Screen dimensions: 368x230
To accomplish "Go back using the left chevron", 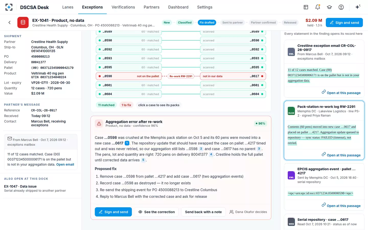I will [x=9, y=22].
